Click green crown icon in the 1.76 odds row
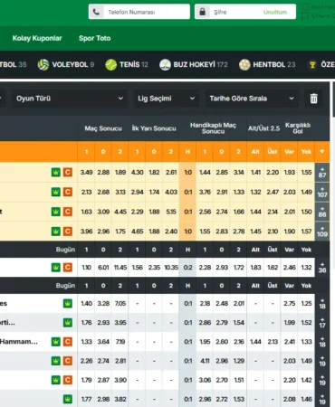335x407 pixels. (68, 323)
